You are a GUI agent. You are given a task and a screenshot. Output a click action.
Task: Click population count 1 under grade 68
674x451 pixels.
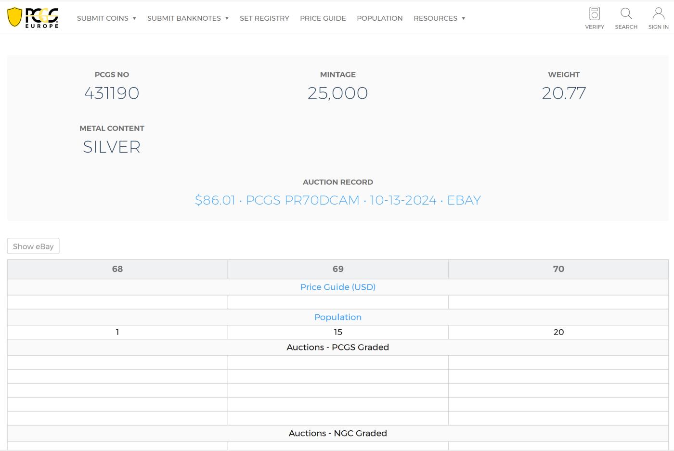coord(117,332)
